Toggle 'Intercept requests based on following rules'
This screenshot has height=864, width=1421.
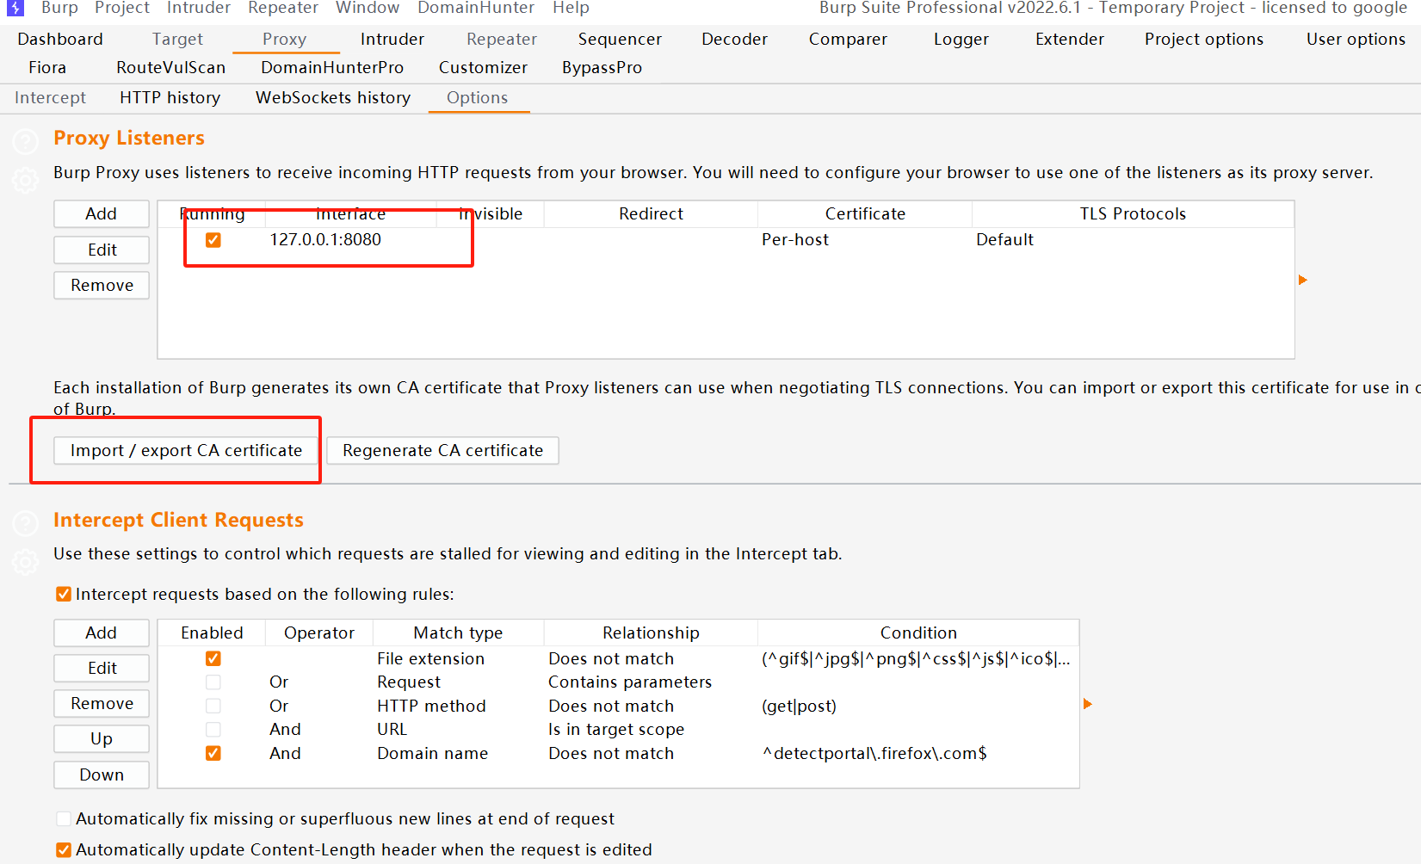[x=64, y=594]
